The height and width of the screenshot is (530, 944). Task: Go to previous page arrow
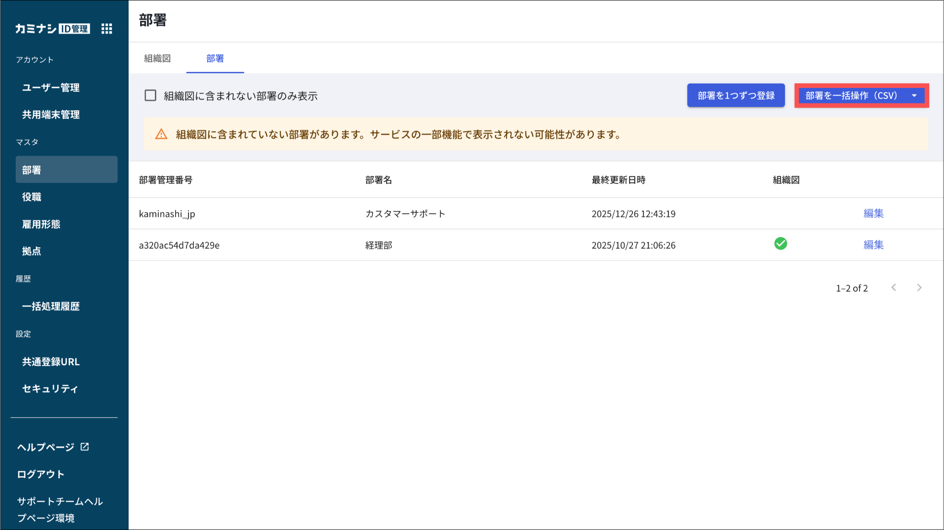click(x=894, y=288)
